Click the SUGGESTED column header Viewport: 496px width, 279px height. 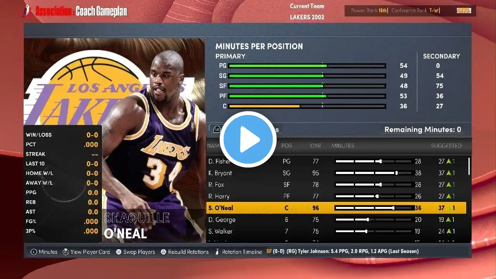446,146
